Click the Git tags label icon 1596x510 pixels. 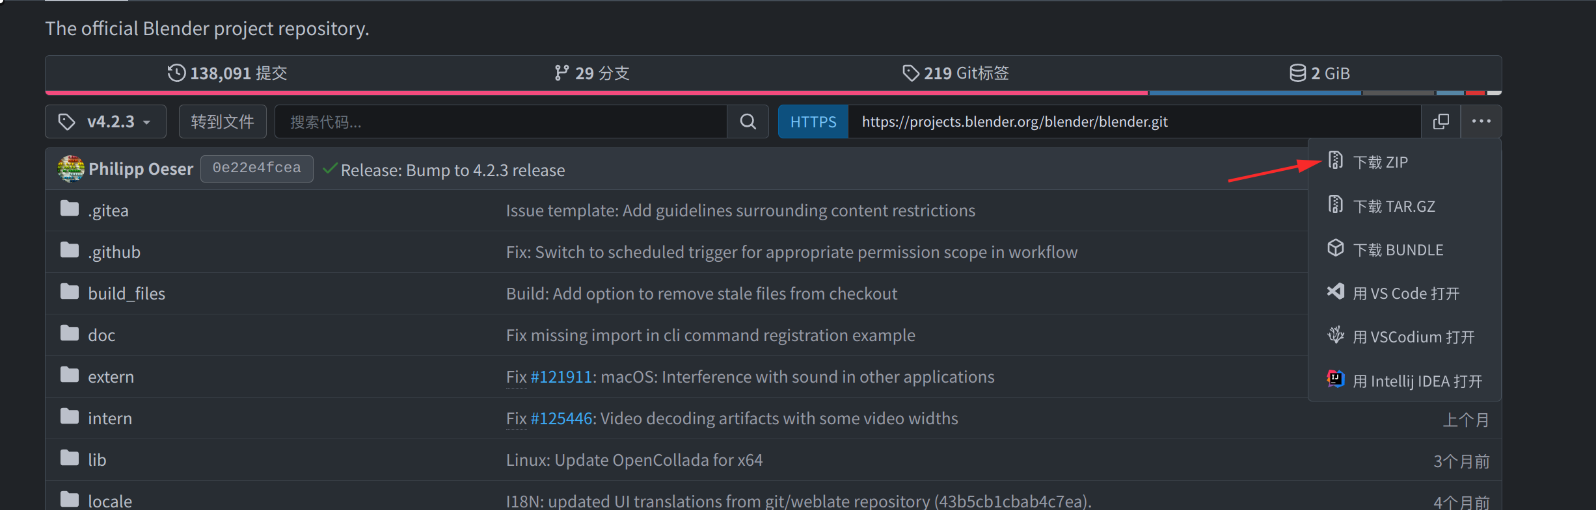click(911, 73)
